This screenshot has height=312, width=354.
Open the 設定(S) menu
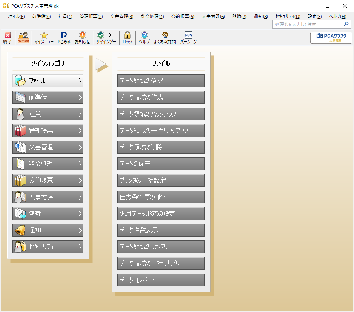click(314, 17)
